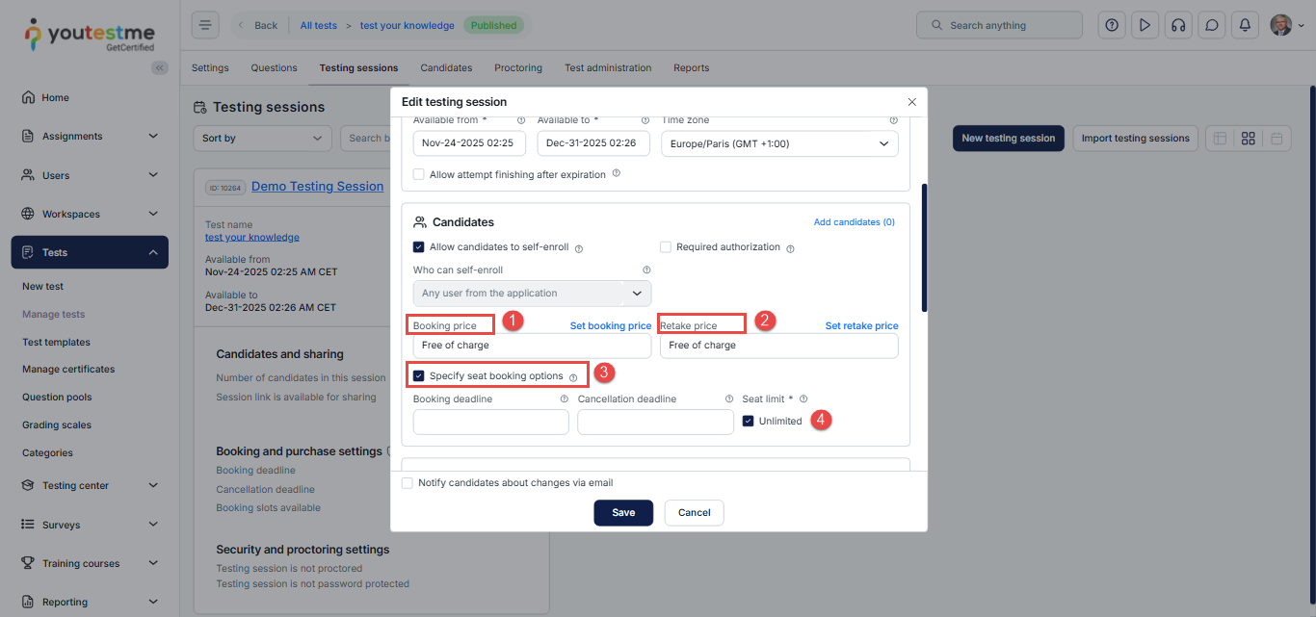Open the chat messages icon

pos(1211,25)
